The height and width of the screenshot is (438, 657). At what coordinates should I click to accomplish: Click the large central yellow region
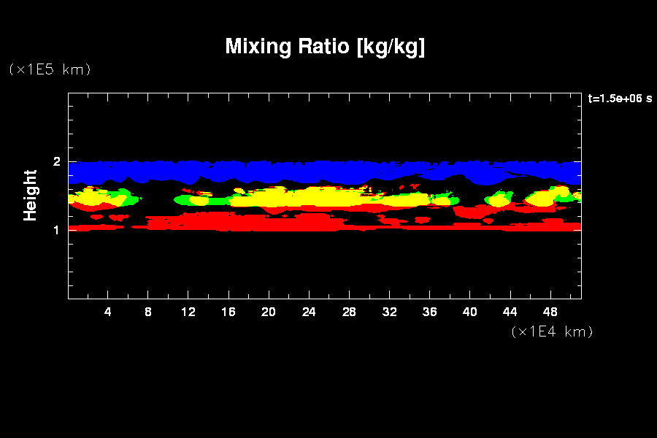point(314,197)
